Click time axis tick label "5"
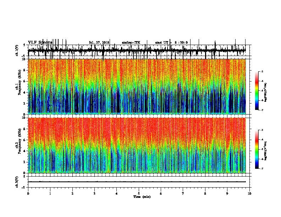The image size is (281, 217). tap(139, 194)
